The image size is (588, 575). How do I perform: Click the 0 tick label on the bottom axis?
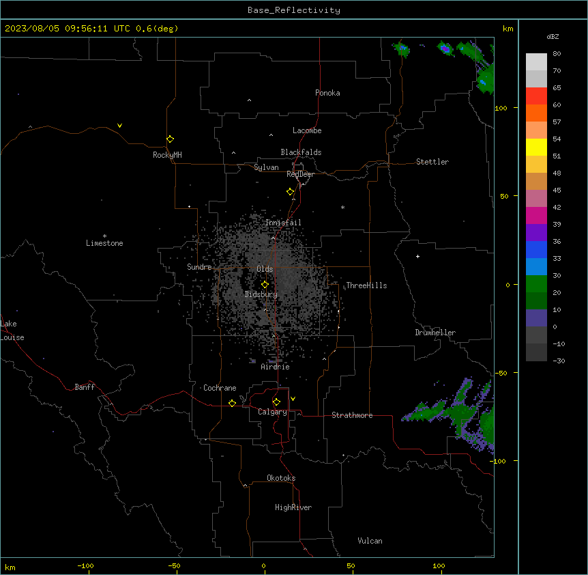(263, 565)
